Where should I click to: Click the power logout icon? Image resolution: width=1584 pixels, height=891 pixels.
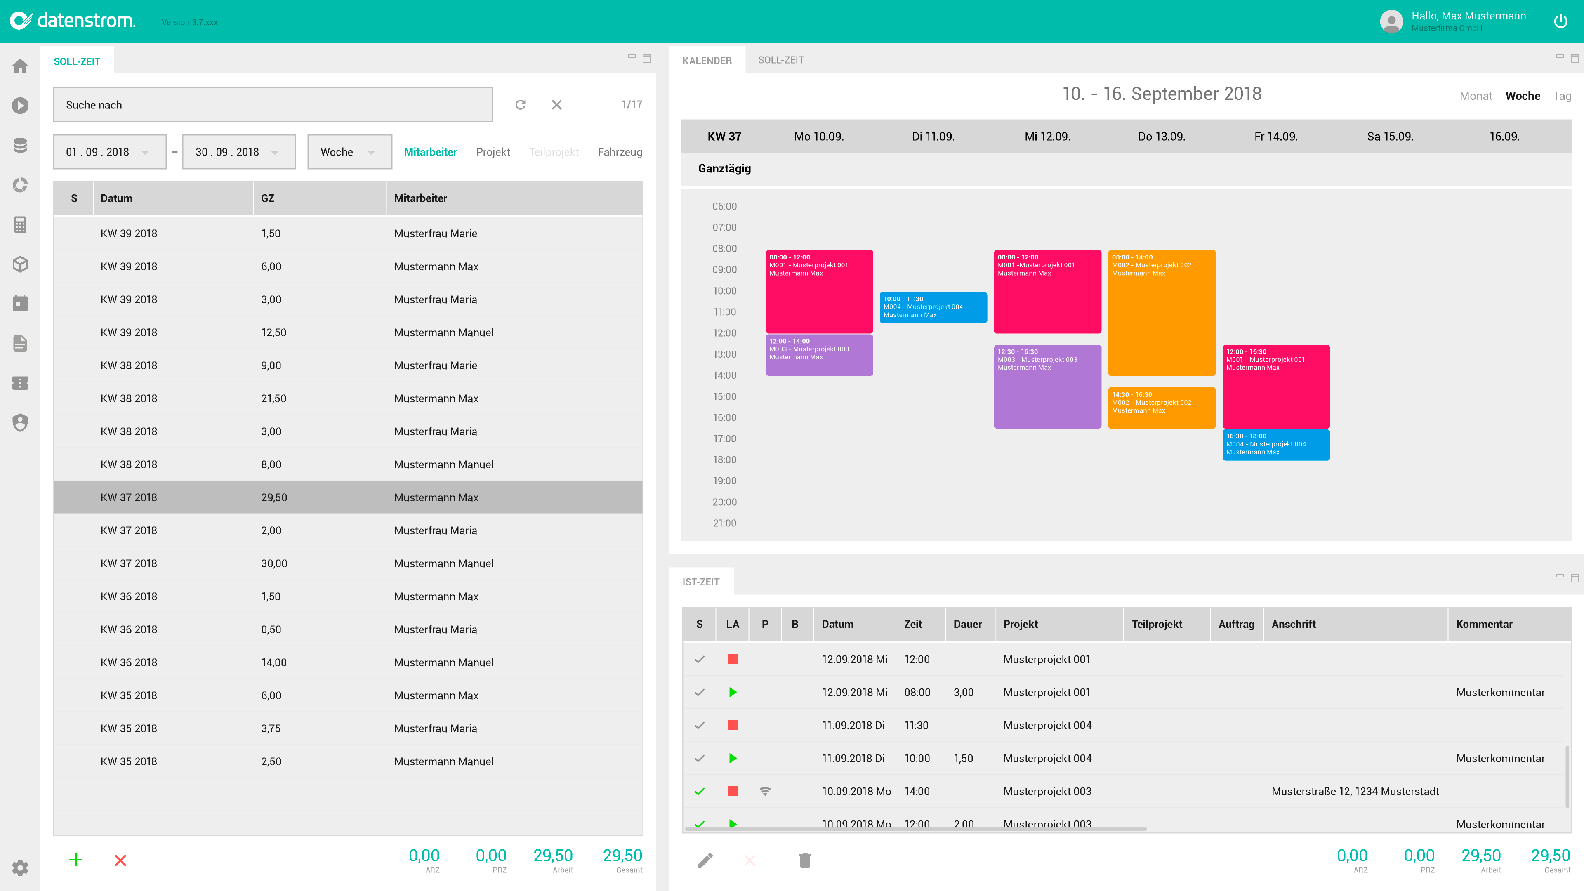(1560, 21)
